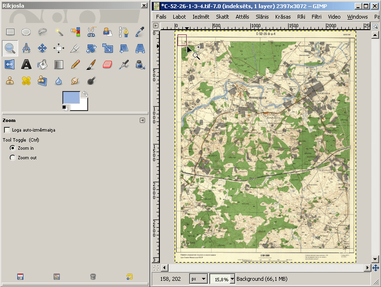
Task: Open the Krāsas menu
Action: pyautogui.click(x=283, y=17)
